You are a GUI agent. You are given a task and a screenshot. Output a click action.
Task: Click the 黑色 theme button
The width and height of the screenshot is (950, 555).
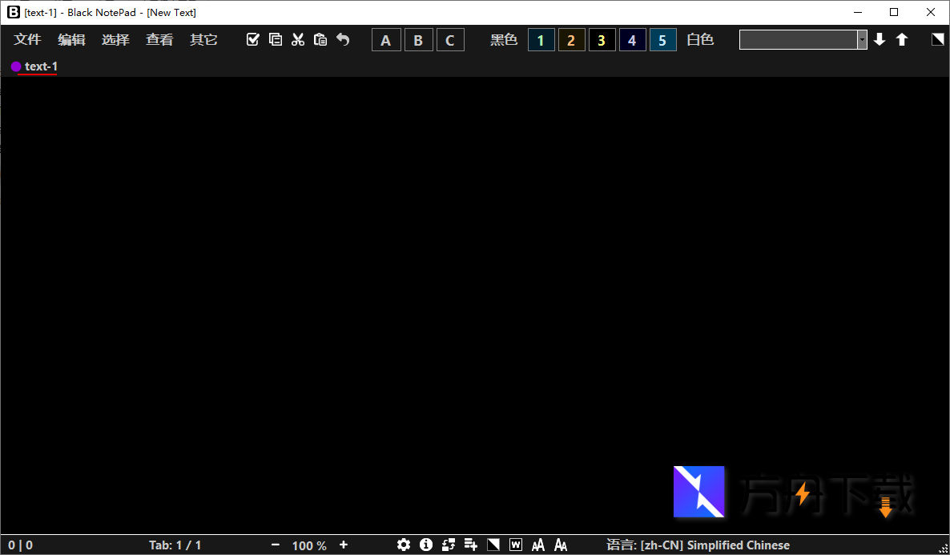[x=504, y=38]
